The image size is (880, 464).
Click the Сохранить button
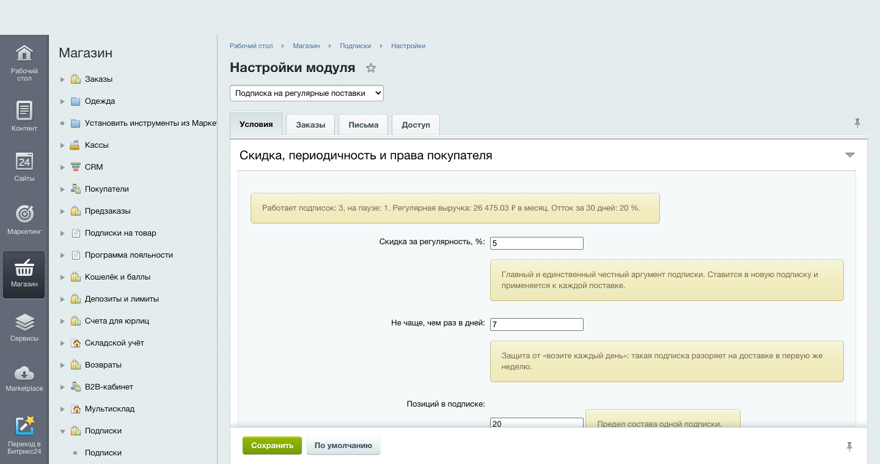(x=272, y=446)
